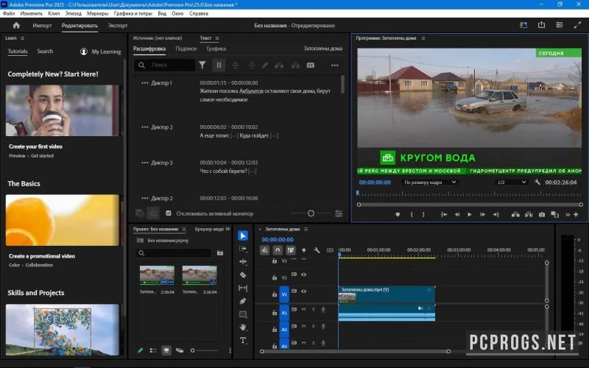Click Export Frame camera icon

542,214
